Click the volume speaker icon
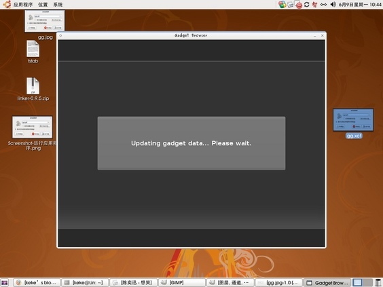Screen dimensions: 383x287 point(333,4)
